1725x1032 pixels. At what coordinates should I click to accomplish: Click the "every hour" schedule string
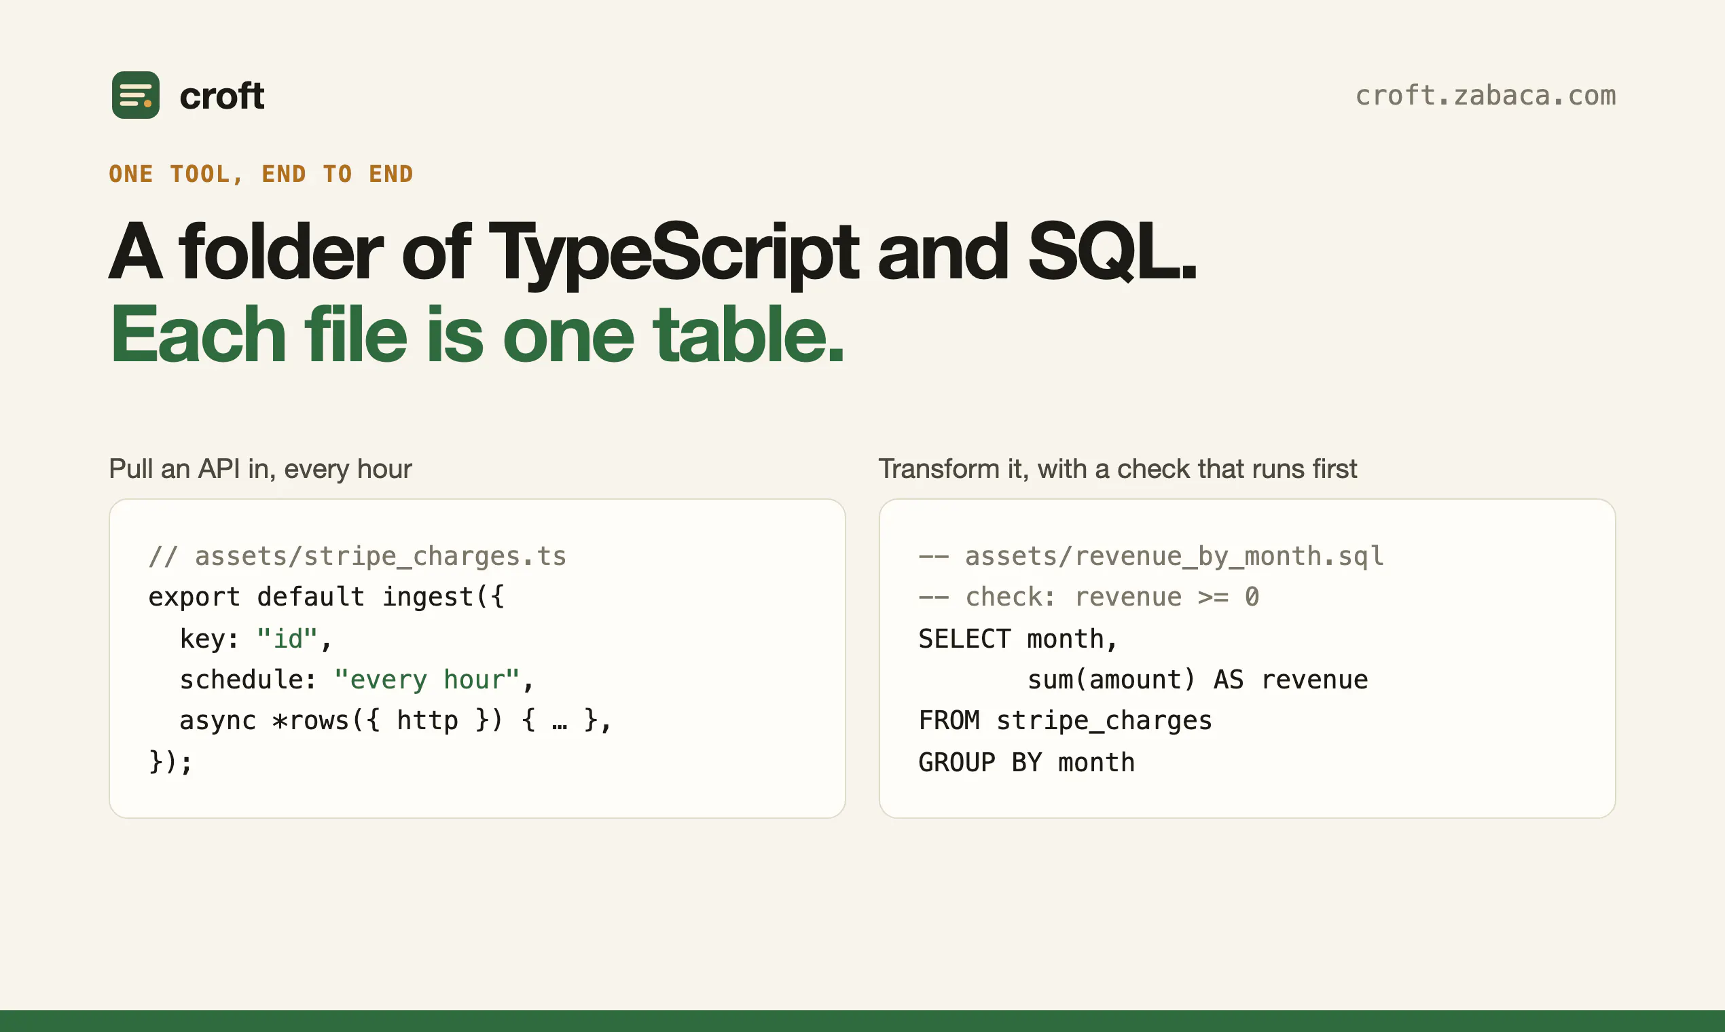tap(427, 680)
